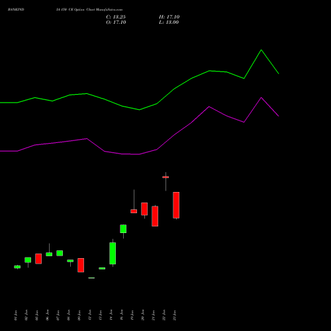Select the 07 Jan date label
331x331 pixels.
(x=58, y=315)
